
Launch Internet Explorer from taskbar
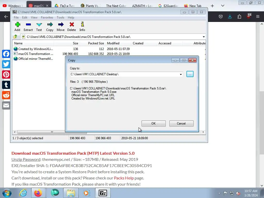[x=23, y=193]
